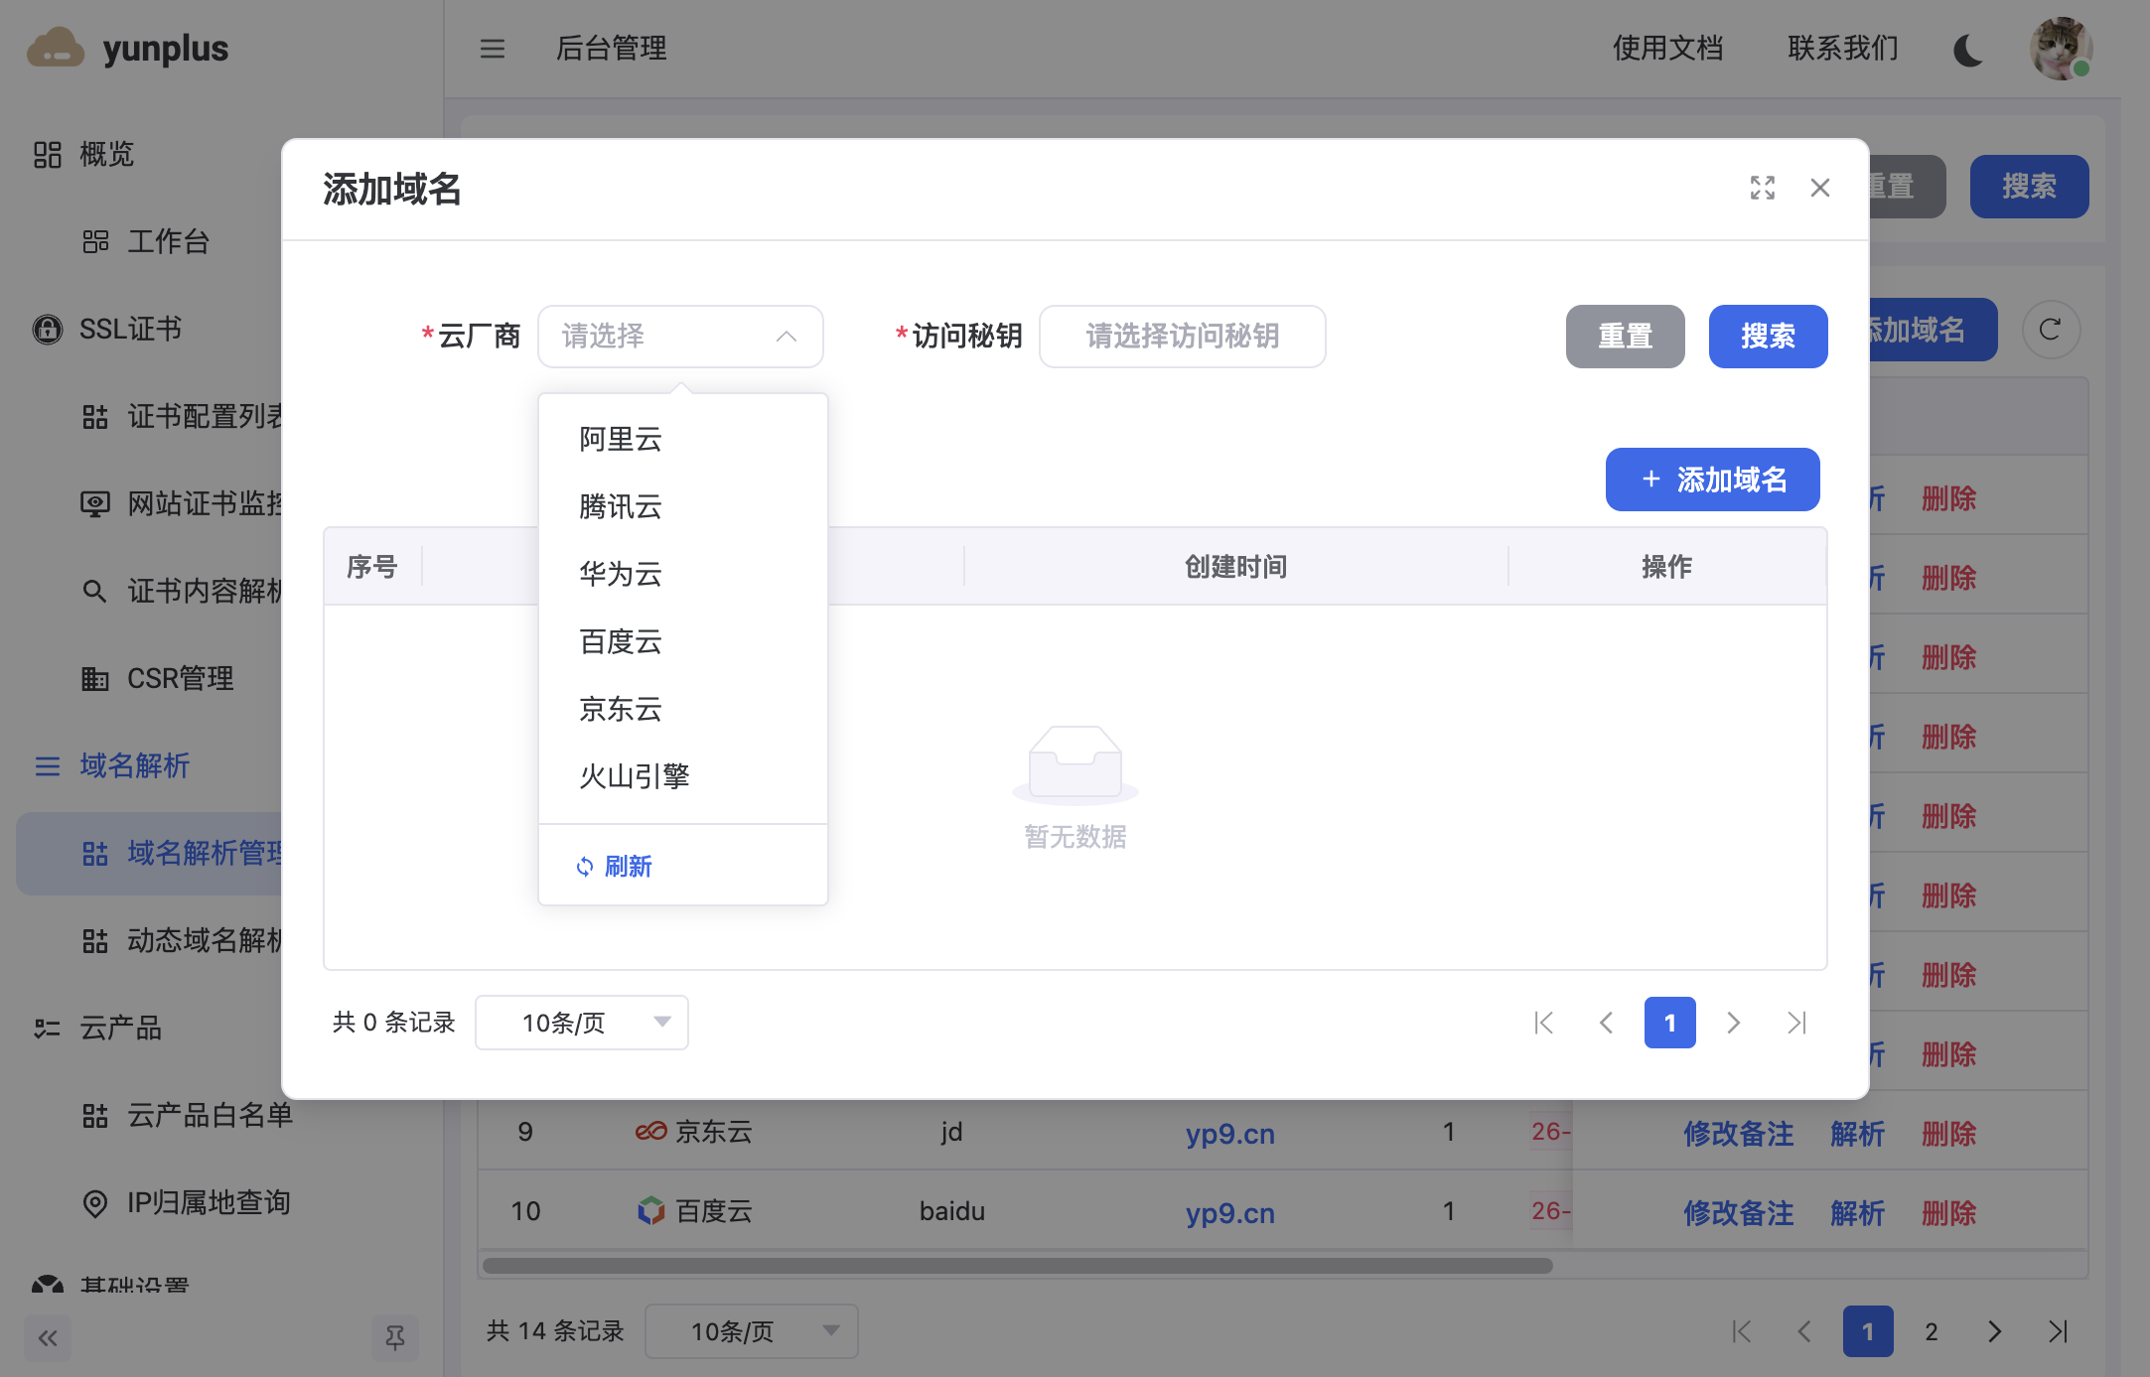This screenshot has height=1377, width=2150.
Task: Open 云产品白名单 sidebar item
Action: tap(210, 1115)
